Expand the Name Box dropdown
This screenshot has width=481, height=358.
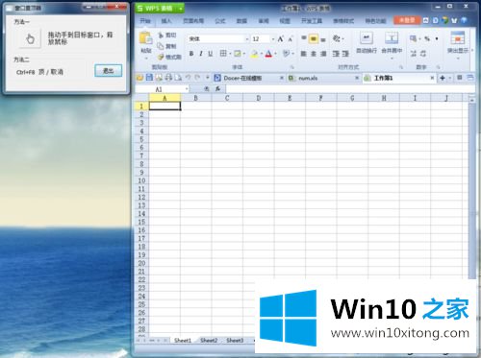point(187,89)
